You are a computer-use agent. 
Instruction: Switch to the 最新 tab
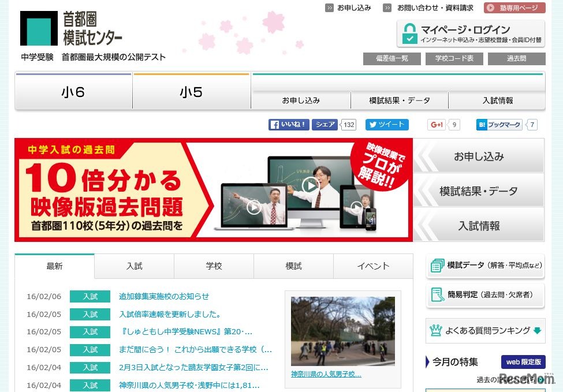55,266
